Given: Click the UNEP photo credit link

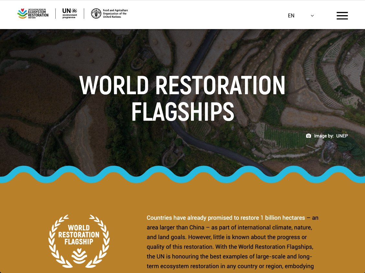Looking at the screenshot, I should pos(342,136).
